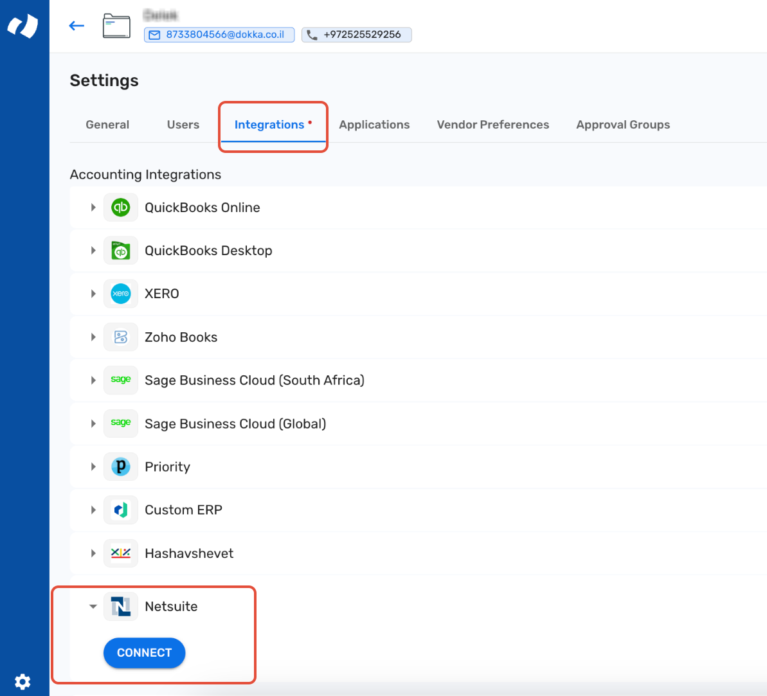Click the Sage South Africa logo icon
The image size is (767, 696).
click(121, 380)
